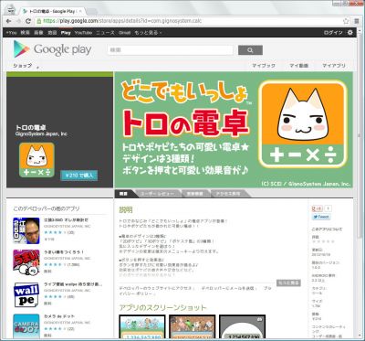Open the first app screenshot thumbnail
This screenshot has width=365, height=341.
[x=142, y=326]
